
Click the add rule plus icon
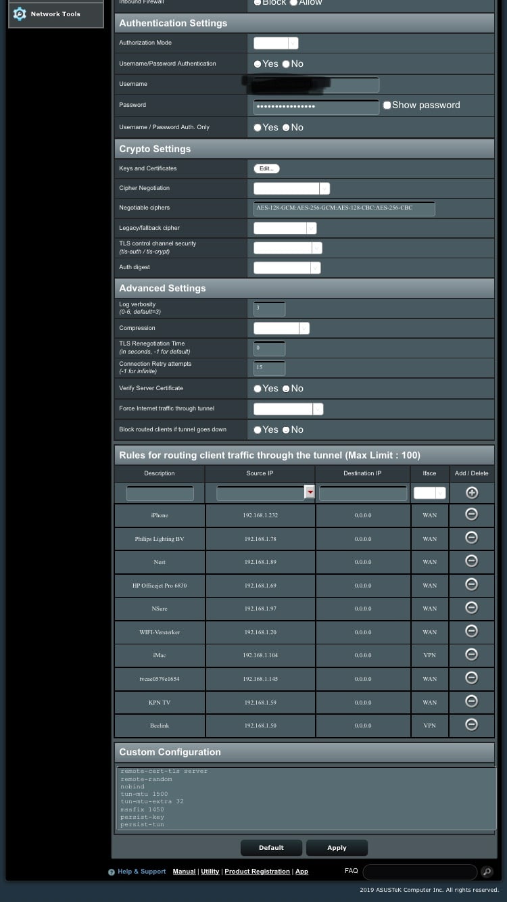click(472, 493)
